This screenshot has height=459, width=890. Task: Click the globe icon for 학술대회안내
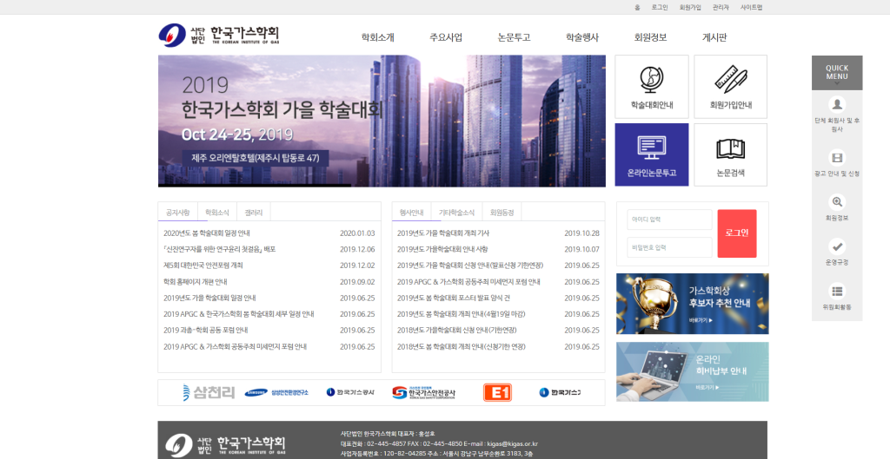tap(651, 80)
